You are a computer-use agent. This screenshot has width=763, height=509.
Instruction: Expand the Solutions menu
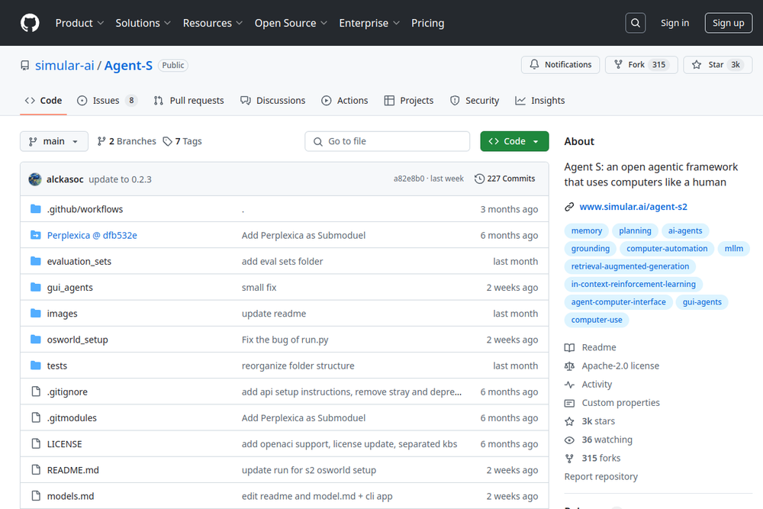click(143, 23)
